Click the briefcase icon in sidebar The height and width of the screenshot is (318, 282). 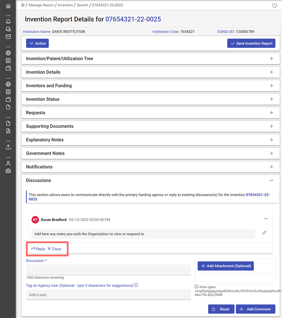tap(8, 171)
